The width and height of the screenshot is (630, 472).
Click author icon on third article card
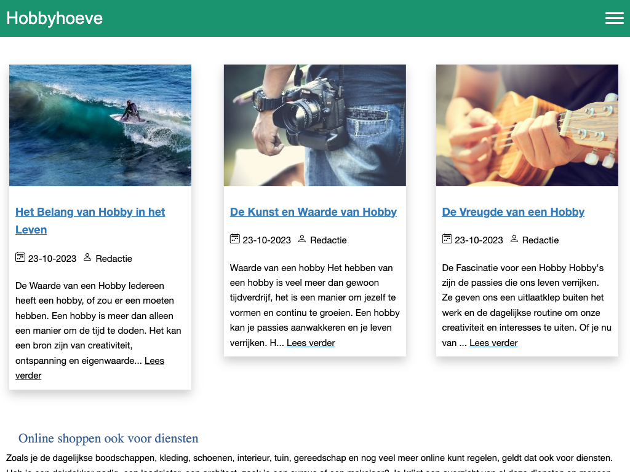pyautogui.click(x=514, y=239)
